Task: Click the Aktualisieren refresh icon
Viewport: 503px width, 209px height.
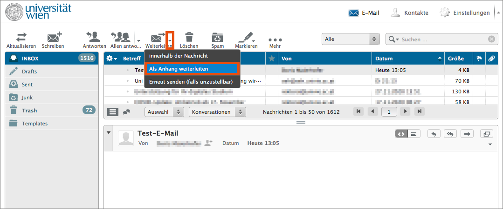Action: [x=21, y=37]
